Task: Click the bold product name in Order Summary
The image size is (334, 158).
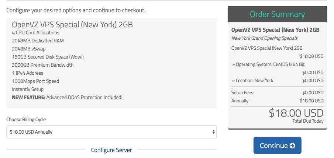Action: click(275, 30)
